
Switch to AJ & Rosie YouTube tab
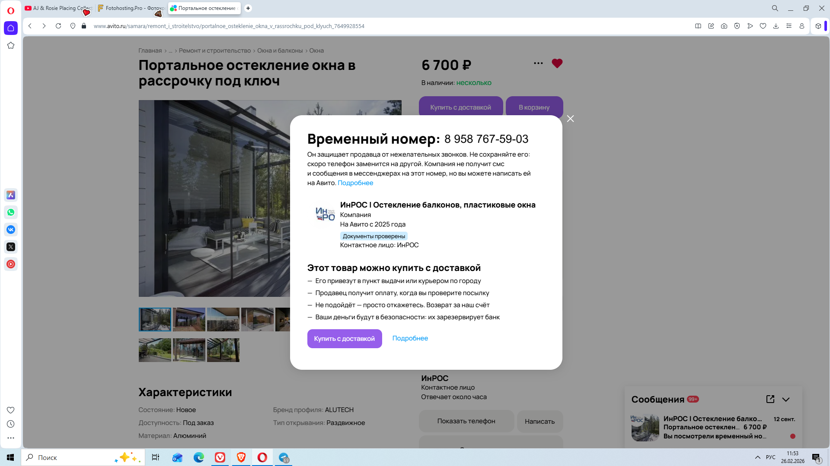58,8
